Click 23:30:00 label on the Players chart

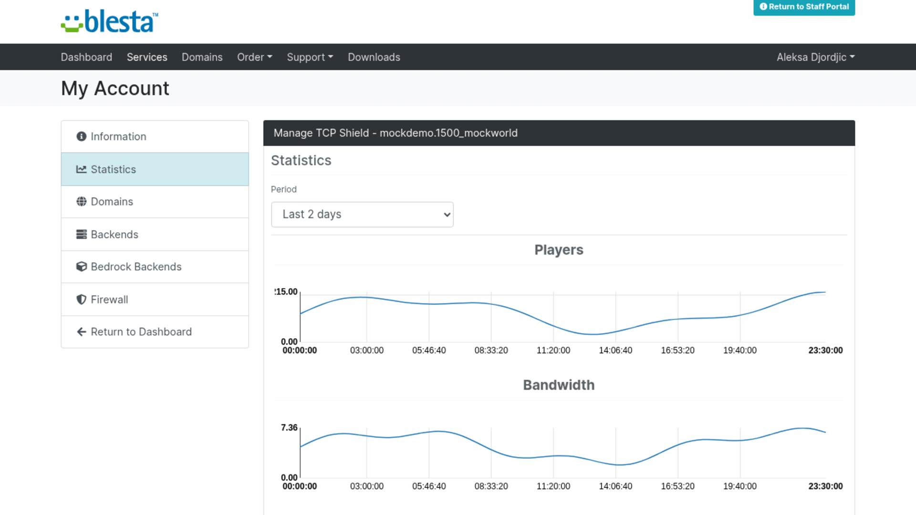(x=825, y=350)
